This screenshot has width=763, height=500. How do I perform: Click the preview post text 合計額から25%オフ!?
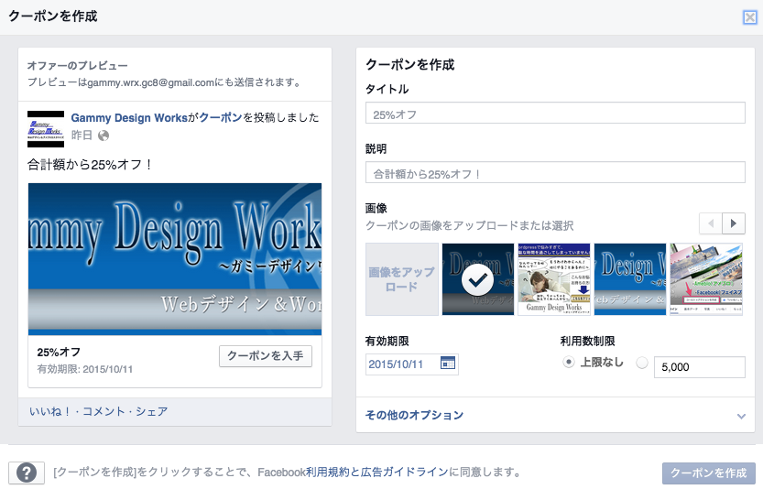click(90, 165)
